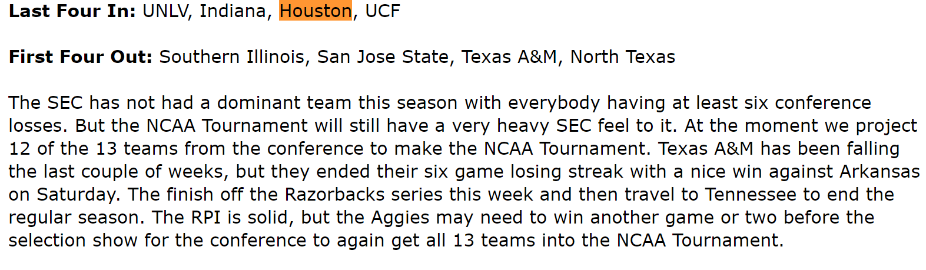926x270 pixels.
Task: Click the bold 'First Four Out:' label
Action: (x=81, y=56)
